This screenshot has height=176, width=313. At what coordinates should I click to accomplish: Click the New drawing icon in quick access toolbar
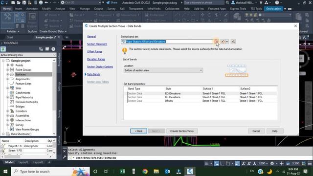click(x=13, y=2)
